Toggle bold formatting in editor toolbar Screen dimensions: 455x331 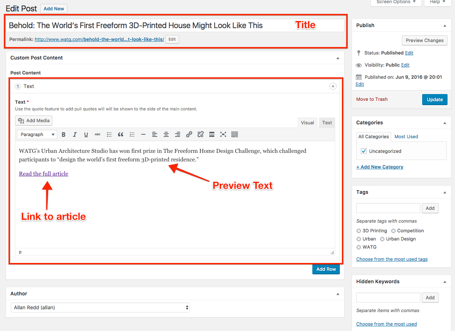pos(63,134)
